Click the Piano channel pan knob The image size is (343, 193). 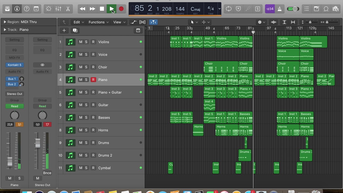click(x=14, y=115)
